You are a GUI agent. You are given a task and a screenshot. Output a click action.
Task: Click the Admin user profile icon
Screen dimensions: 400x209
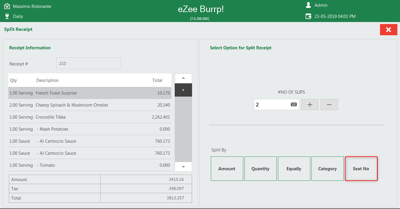(308, 5)
